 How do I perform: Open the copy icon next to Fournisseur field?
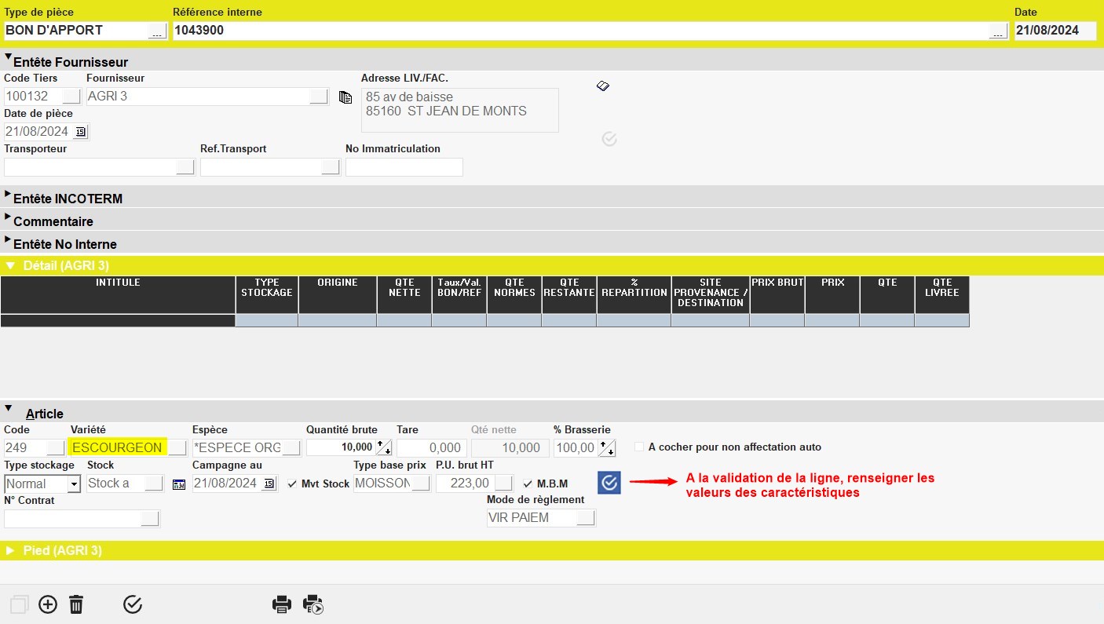point(345,97)
